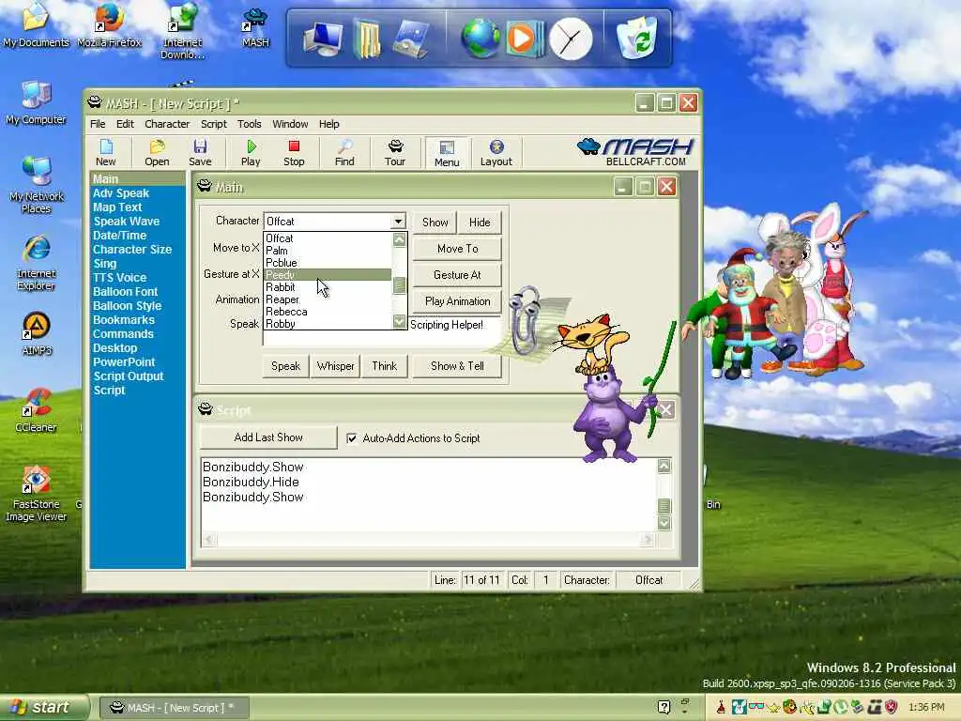
Task: Click the recycle bin dock icon
Action: [x=637, y=38]
